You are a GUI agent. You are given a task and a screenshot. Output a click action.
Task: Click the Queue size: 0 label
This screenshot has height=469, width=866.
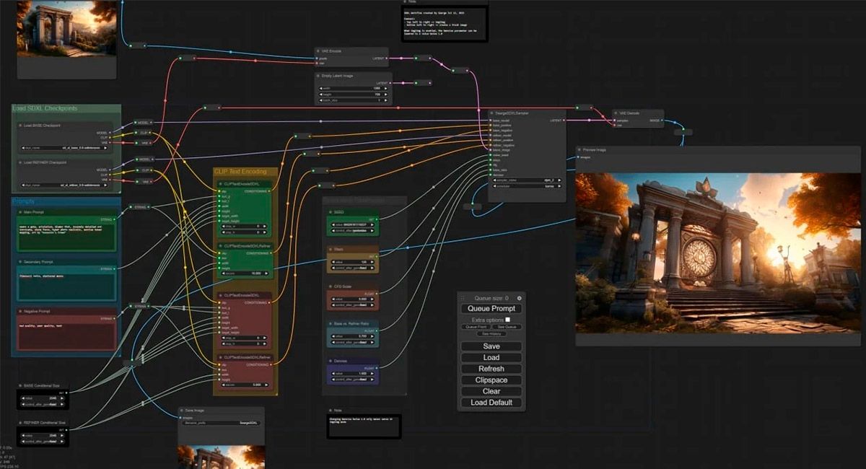pyautogui.click(x=491, y=298)
